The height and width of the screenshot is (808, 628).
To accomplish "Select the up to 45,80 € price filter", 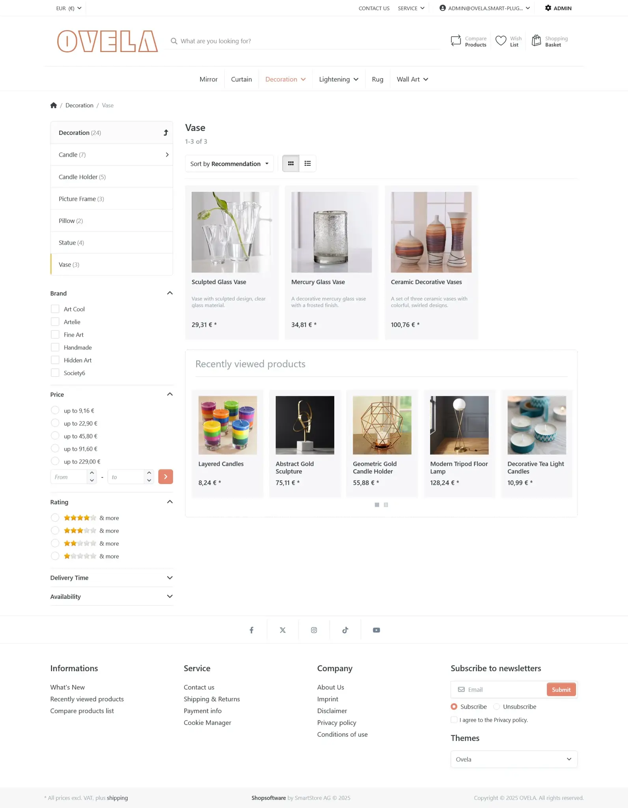I will coord(55,436).
